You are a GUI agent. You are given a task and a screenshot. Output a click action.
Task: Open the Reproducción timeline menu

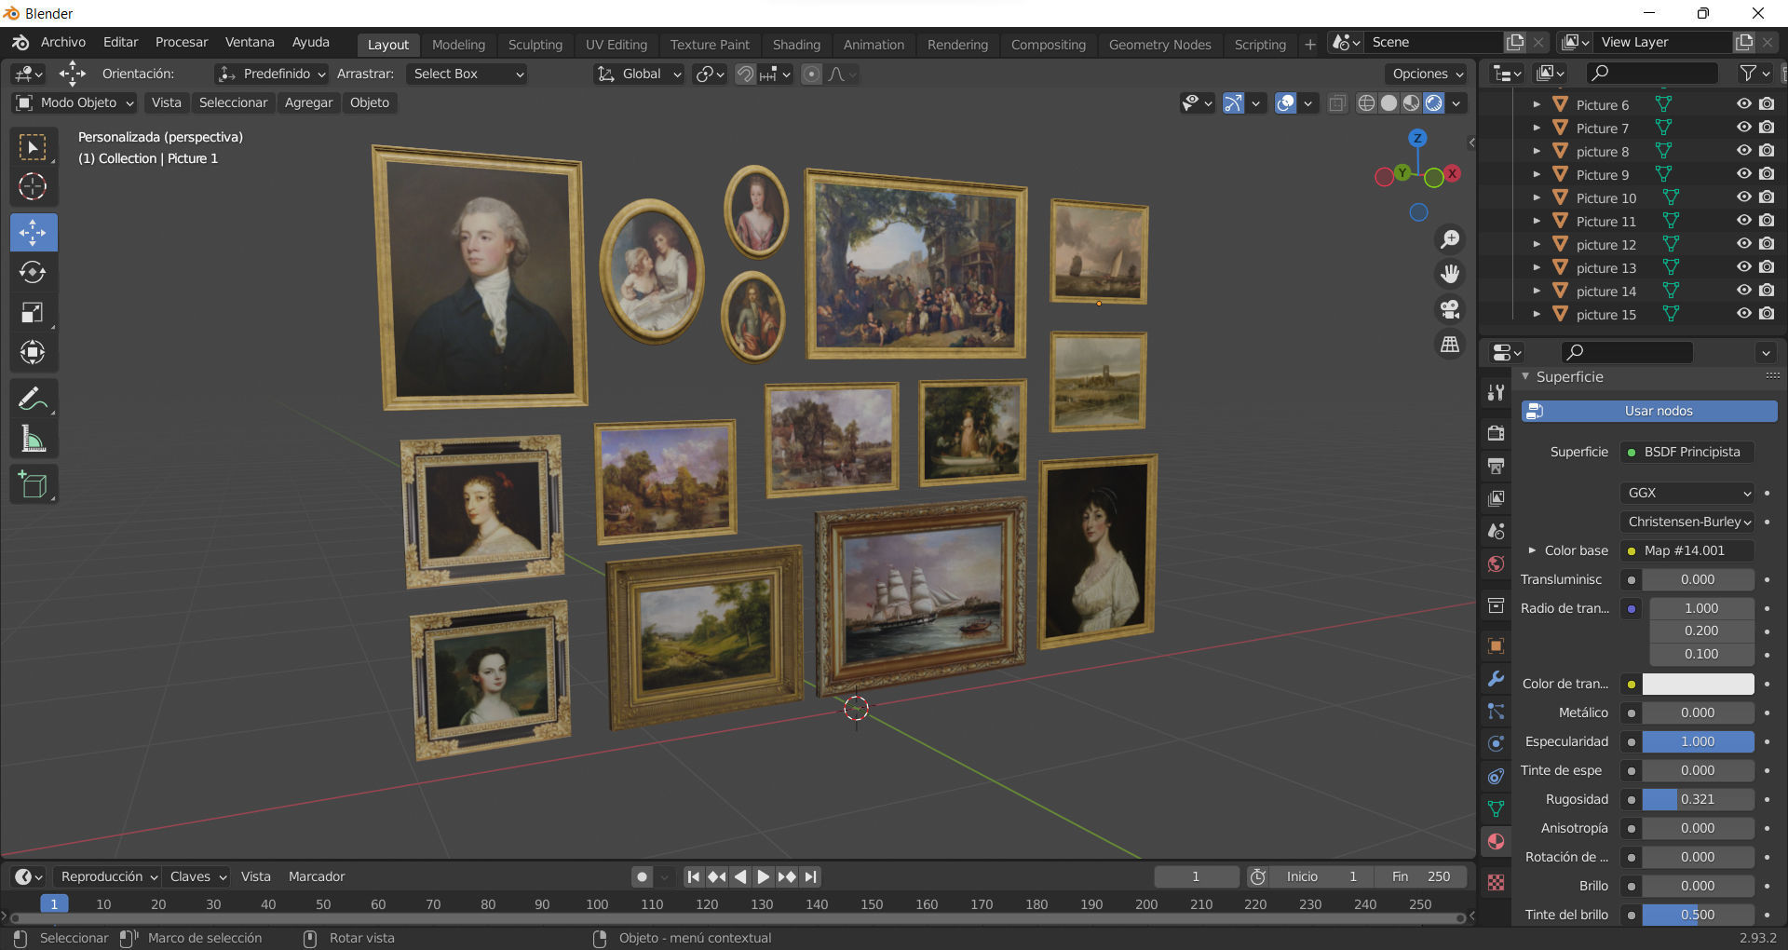click(107, 876)
